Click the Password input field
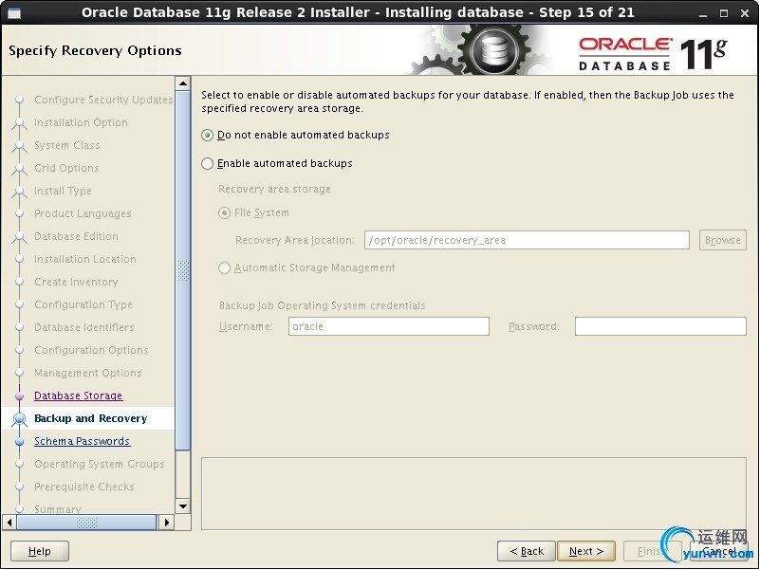 pyautogui.click(x=660, y=326)
